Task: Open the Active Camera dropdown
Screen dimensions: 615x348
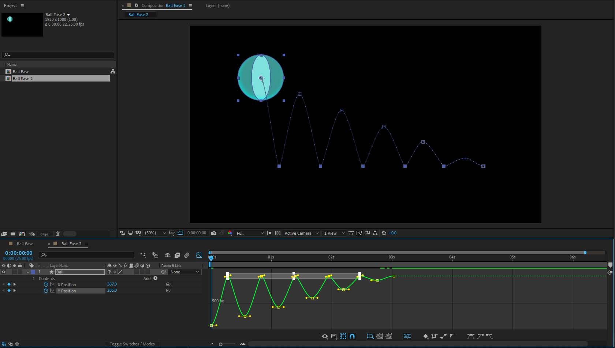Action: click(301, 233)
